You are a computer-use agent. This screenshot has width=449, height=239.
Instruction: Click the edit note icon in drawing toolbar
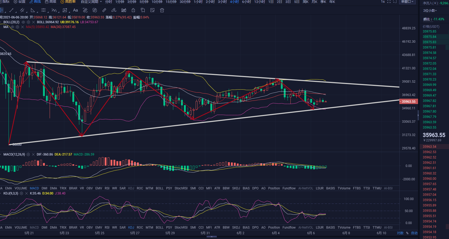click(x=152, y=10)
